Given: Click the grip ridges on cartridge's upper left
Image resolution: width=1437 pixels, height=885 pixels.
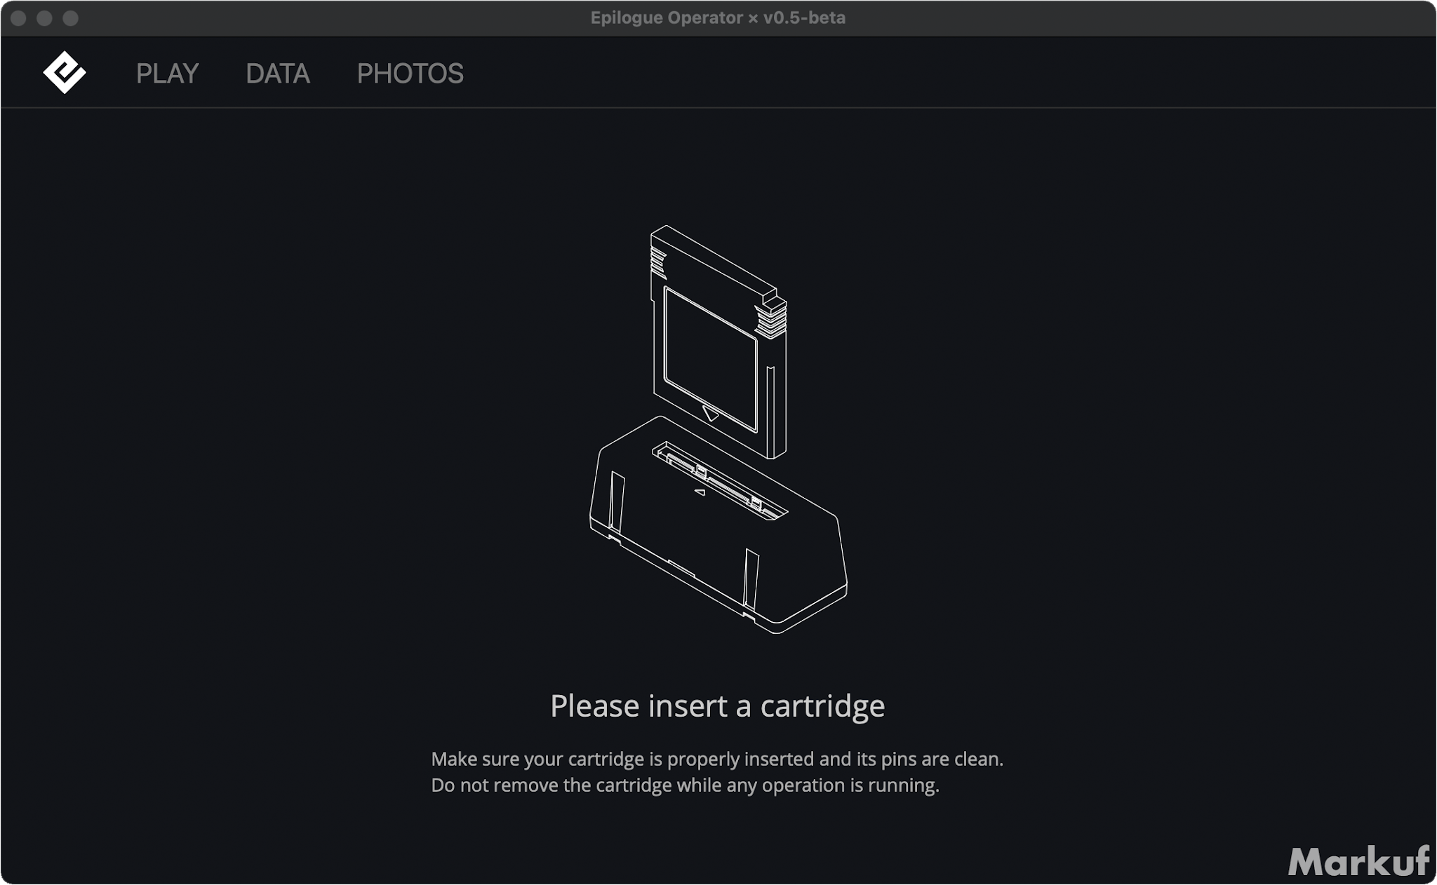Looking at the screenshot, I should [657, 262].
